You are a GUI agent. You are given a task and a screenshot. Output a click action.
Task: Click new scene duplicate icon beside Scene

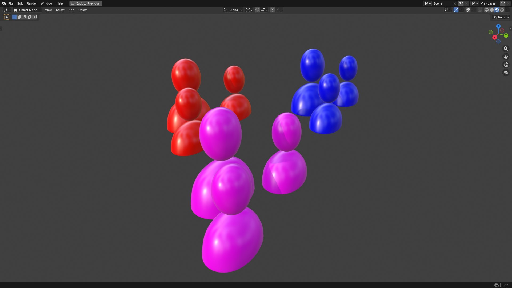tap(461, 3)
